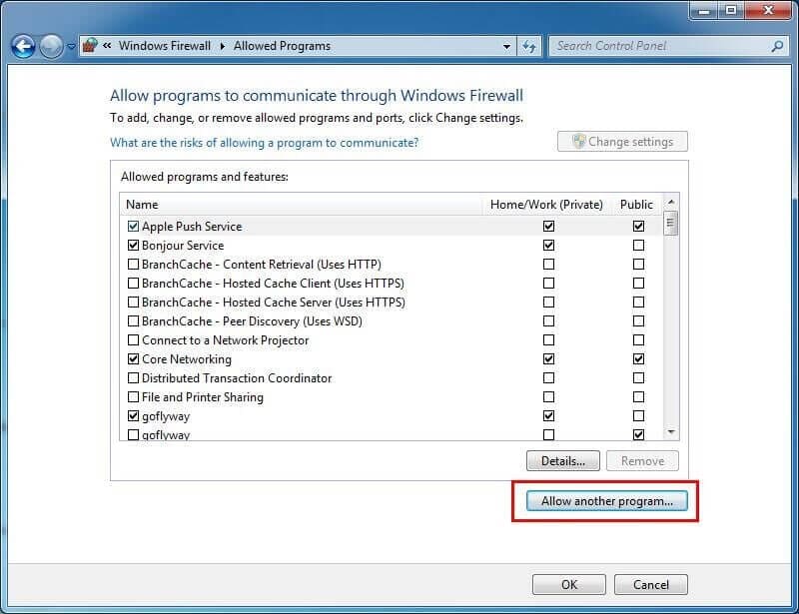Click the Public column header
The width and height of the screenshot is (799, 614).
(636, 205)
